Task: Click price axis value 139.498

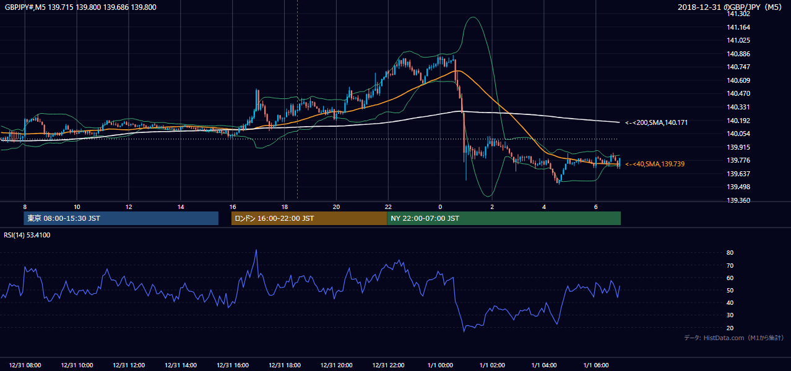Action: pos(738,187)
